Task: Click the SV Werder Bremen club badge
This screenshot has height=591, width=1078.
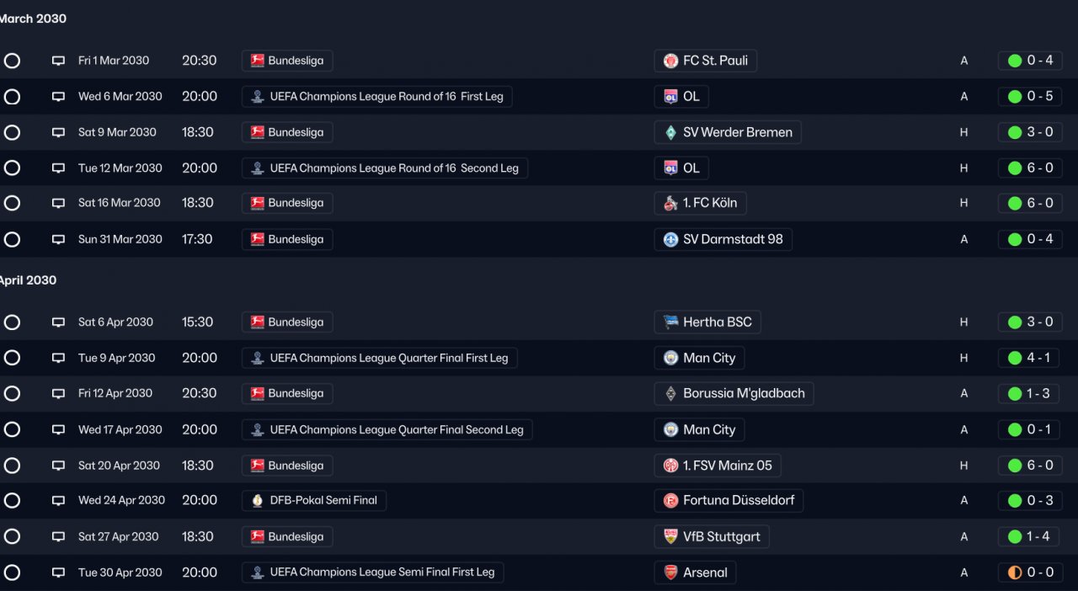Action: click(671, 132)
